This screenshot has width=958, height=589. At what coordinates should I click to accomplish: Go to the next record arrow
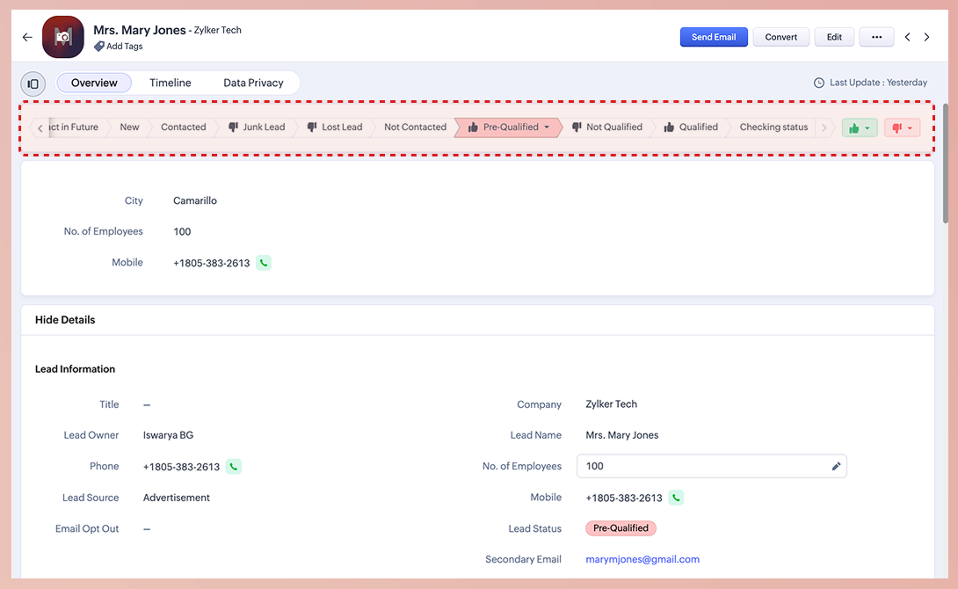point(926,37)
